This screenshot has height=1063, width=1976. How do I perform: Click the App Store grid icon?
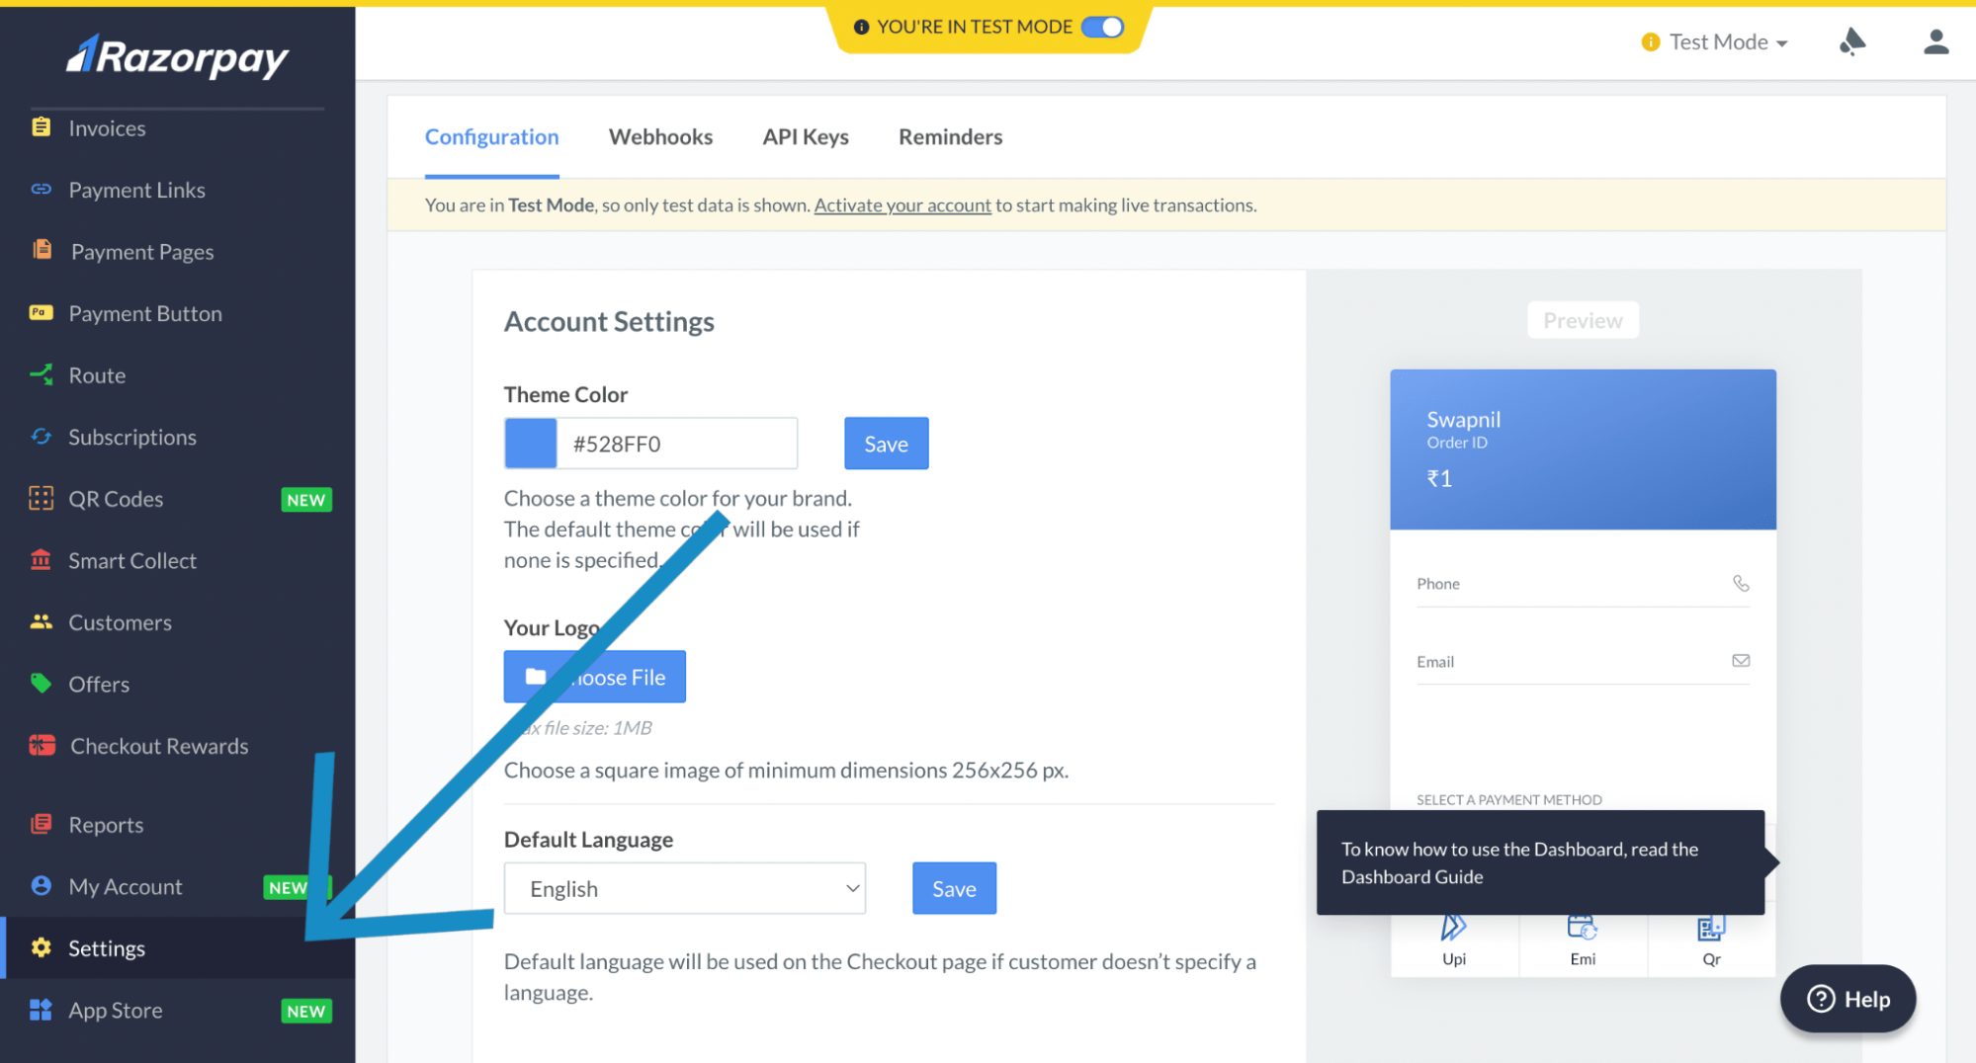41,1010
